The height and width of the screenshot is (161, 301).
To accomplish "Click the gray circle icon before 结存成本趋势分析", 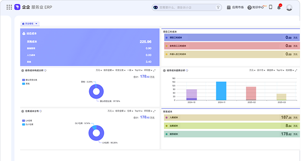I will 164,71.
